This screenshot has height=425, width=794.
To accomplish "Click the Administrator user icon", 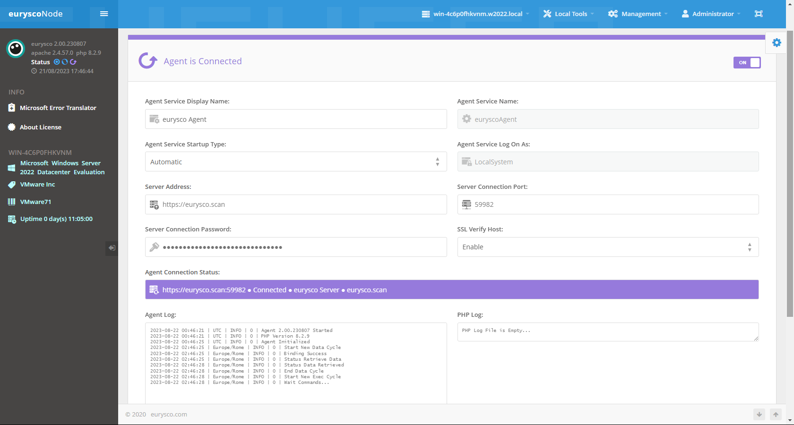I will click(x=685, y=14).
